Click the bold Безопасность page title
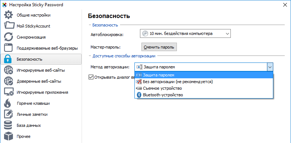This screenshot has height=143, width=291. (109, 16)
